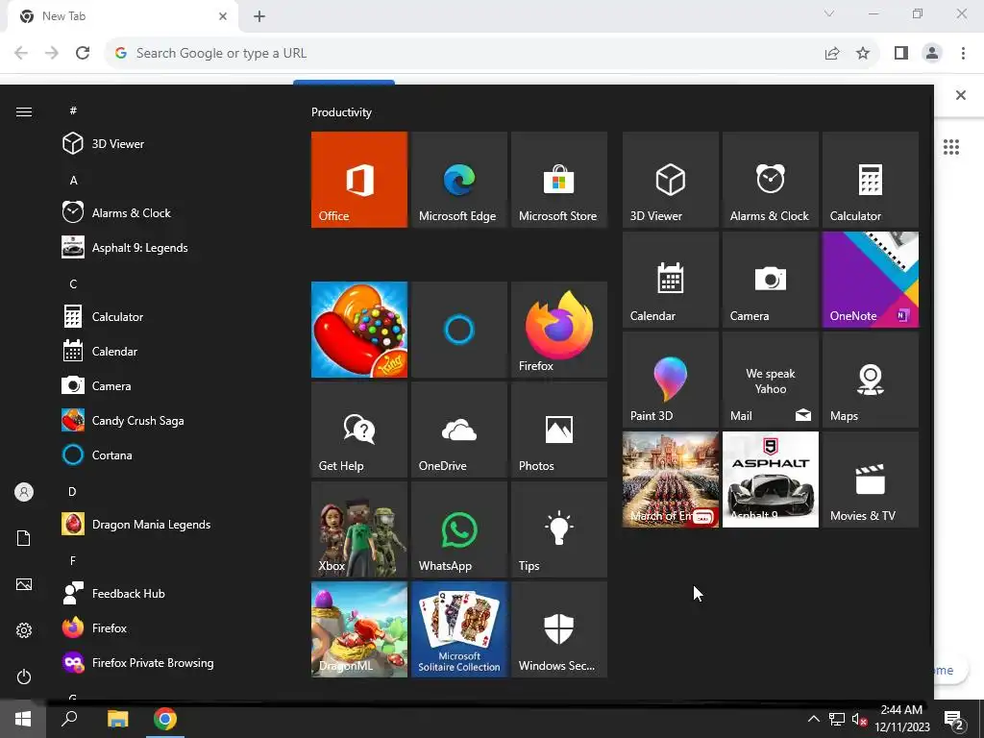Switch to Chrome on the taskbar
The width and height of the screenshot is (984, 738).
click(165, 719)
